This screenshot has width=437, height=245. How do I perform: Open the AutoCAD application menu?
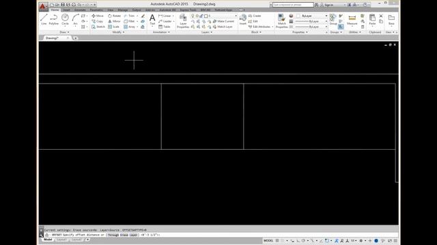pyautogui.click(x=42, y=6)
